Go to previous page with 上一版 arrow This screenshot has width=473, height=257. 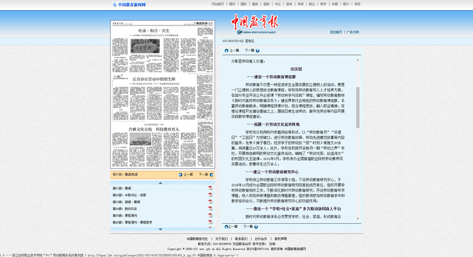click(x=184, y=175)
